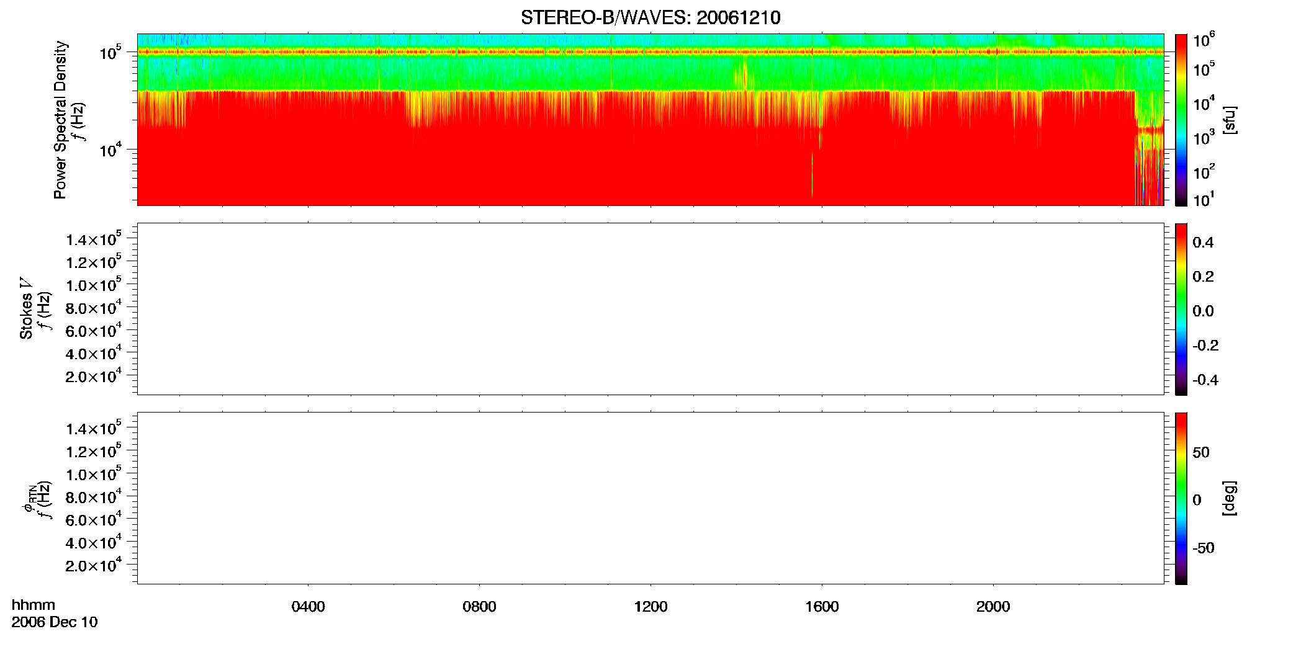Click the 8.0×10^4 tick in Stokes panel

tap(94, 307)
